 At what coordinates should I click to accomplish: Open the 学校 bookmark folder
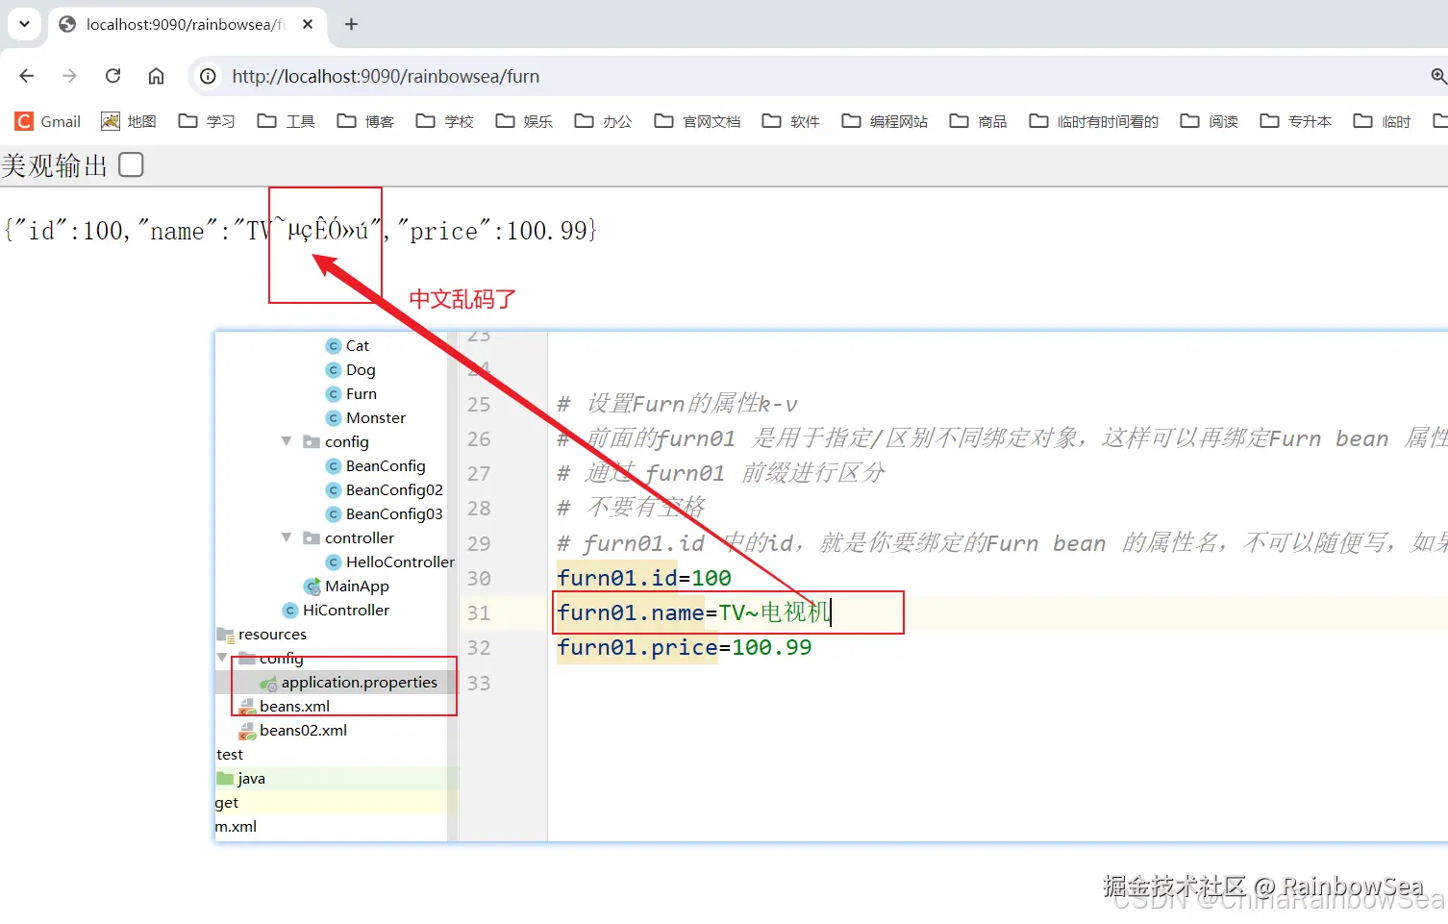(x=445, y=121)
